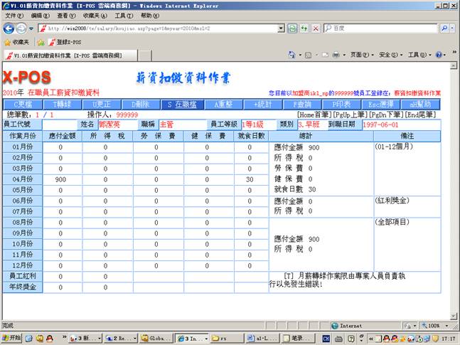The height and width of the screenshot is (345, 460).
Task: Open the 页面 (Page) dropdown menu
Action: point(359,55)
